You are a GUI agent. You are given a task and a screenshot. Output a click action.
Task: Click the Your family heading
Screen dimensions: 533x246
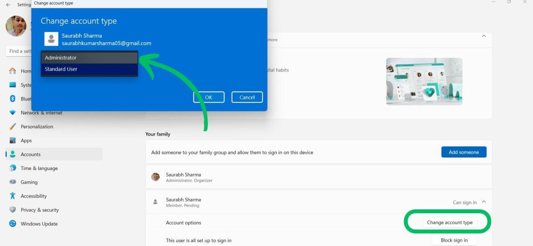pos(158,134)
